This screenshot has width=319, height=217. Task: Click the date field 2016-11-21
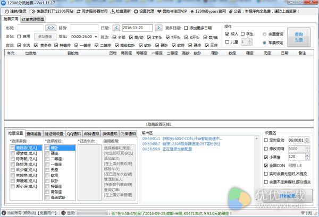coord(137,28)
